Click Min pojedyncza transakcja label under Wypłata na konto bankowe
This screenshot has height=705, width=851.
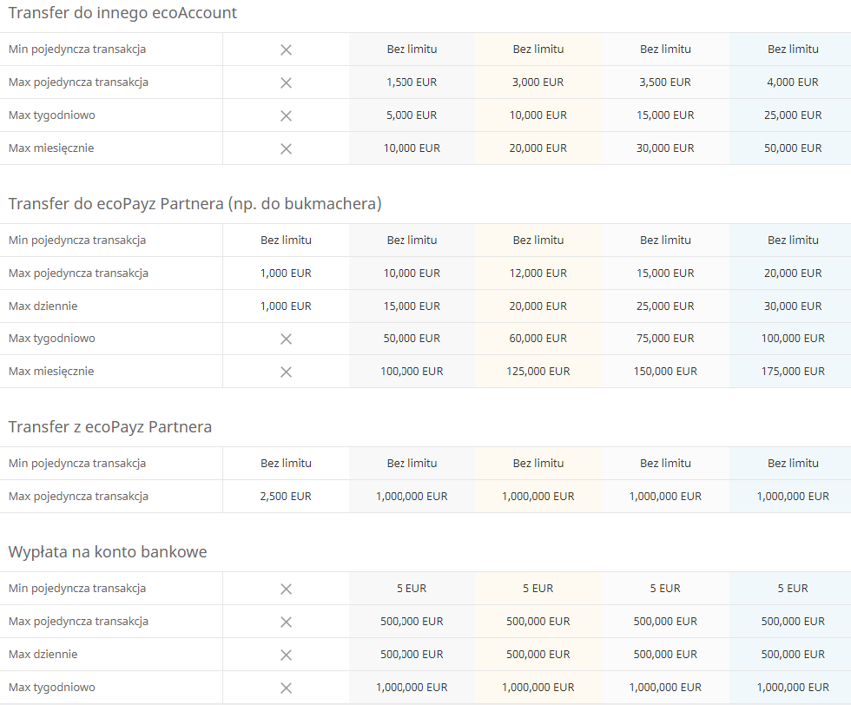pyautogui.click(x=77, y=589)
